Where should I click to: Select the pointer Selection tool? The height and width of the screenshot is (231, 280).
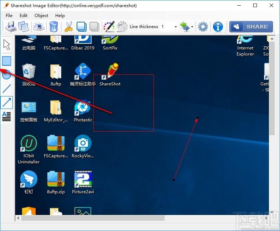click(7, 44)
